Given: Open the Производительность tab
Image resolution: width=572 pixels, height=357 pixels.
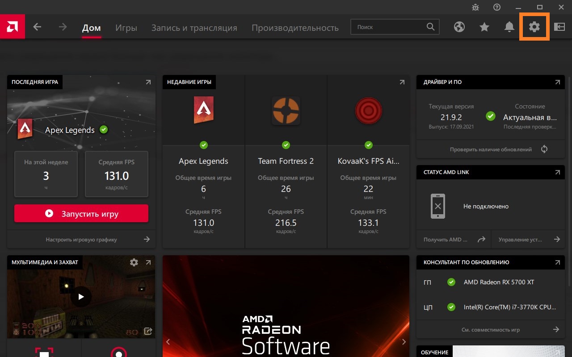Looking at the screenshot, I should (295, 28).
